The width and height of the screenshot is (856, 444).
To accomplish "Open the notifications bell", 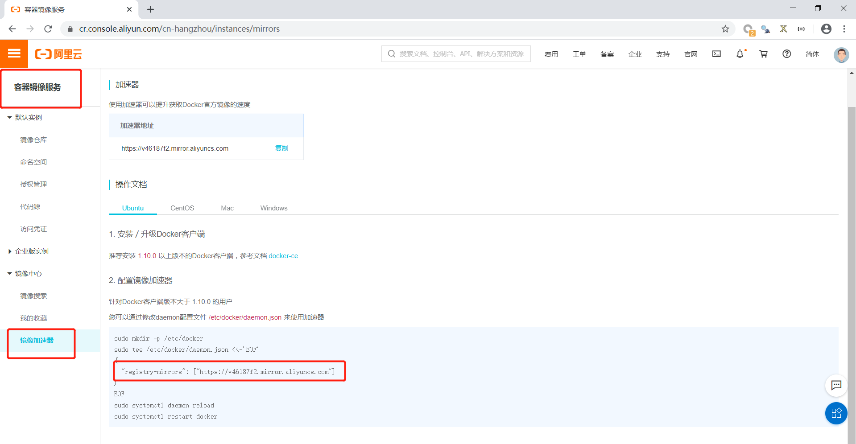I will pyautogui.click(x=740, y=54).
